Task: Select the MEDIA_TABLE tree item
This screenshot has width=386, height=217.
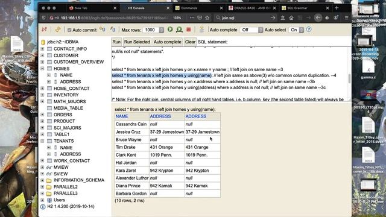Action: (x=68, y=108)
